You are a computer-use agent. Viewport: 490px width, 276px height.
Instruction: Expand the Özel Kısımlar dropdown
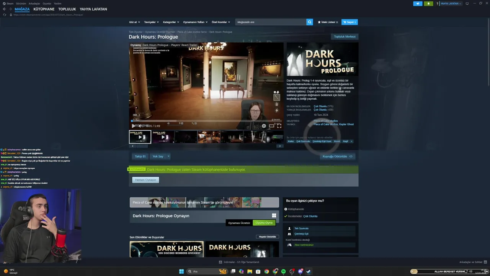(x=221, y=22)
